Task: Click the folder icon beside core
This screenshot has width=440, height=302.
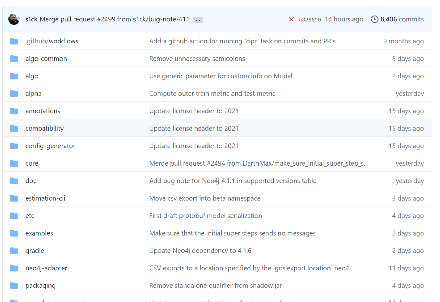Action: pos(14,163)
